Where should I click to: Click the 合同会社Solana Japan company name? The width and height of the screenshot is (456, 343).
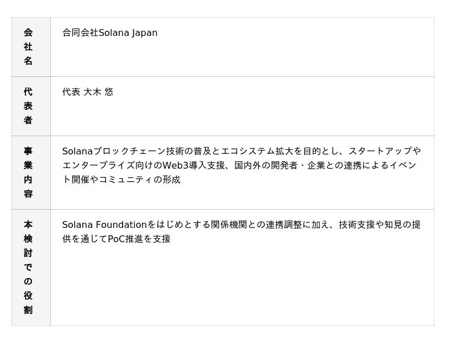pyautogui.click(x=109, y=33)
